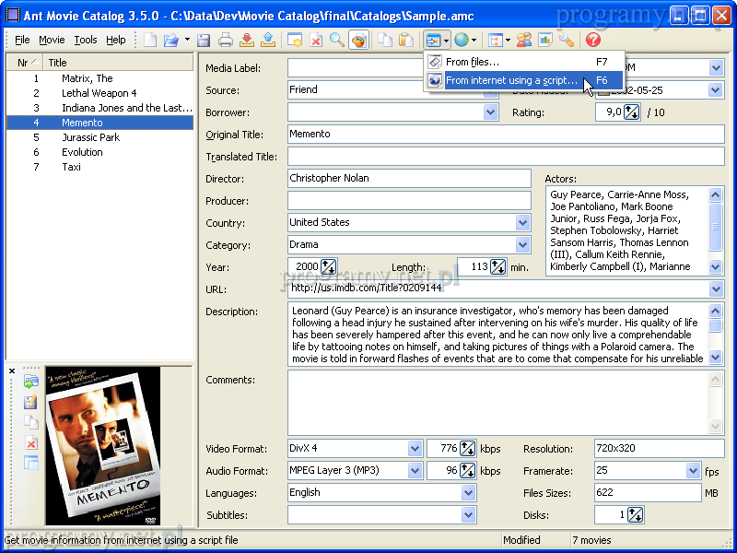The height and width of the screenshot is (553, 737).
Task: Delete the picture using the red X page icon
Action: [x=30, y=443]
